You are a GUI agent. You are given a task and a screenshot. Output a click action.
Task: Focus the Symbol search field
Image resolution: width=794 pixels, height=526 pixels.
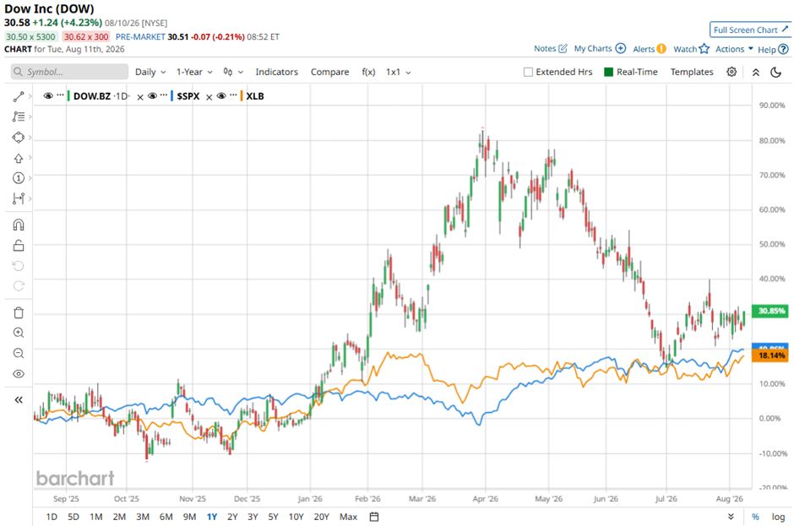pos(69,72)
